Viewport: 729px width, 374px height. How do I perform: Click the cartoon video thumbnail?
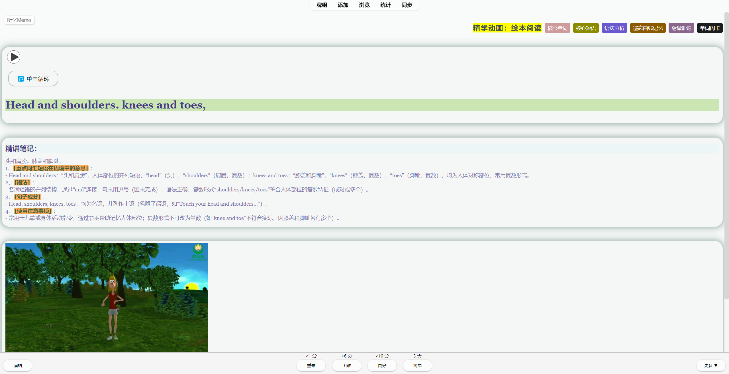pos(107,297)
